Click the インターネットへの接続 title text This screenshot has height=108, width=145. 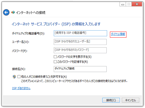30,12
